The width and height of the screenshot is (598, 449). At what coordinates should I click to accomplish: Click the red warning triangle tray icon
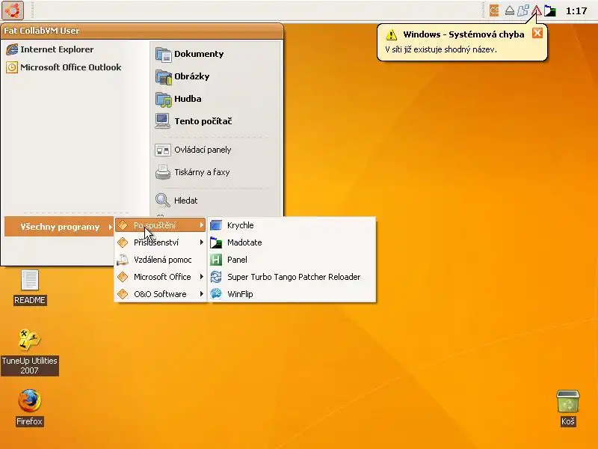[x=537, y=10]
